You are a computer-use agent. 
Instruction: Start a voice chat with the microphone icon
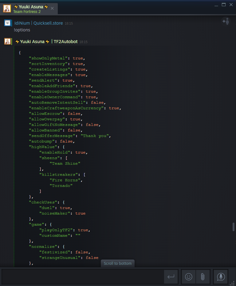coord(220,277)
